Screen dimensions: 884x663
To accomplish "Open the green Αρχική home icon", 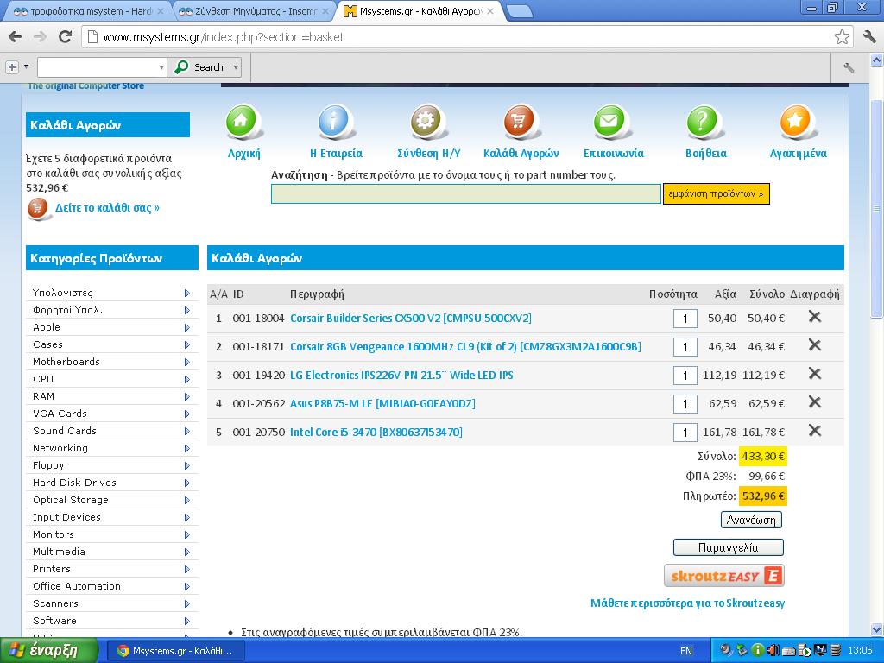I will pyautogui.click(x=242, y=122).
